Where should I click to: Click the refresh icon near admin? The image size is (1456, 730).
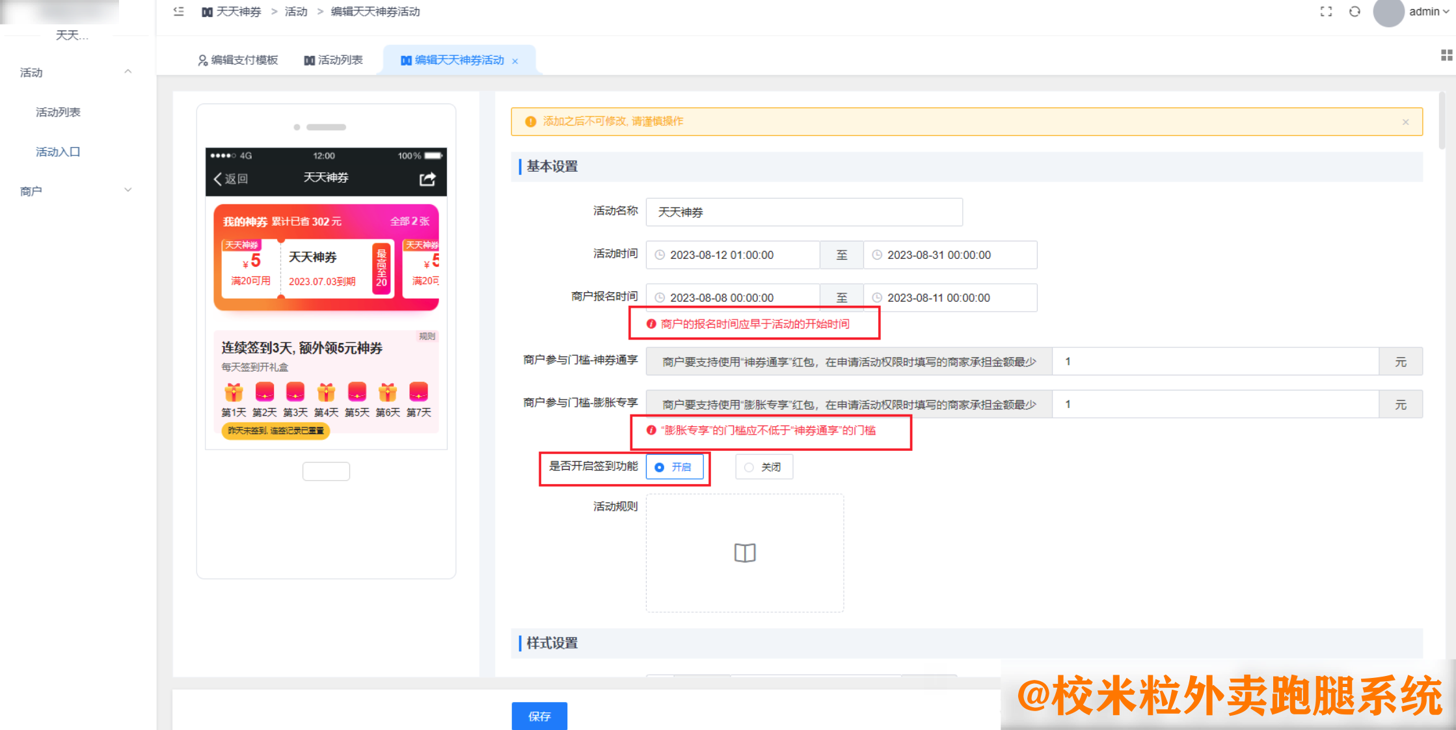[x=1355, y=11]
